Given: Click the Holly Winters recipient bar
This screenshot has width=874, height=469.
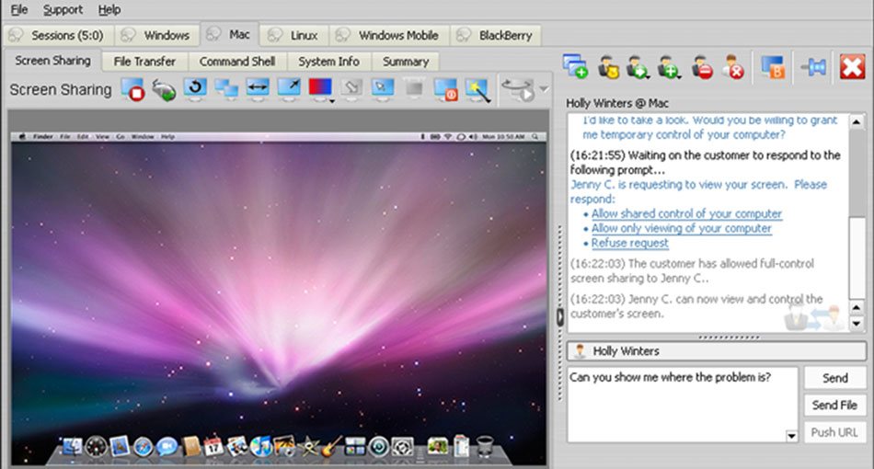Looking at the screenshot, I should coord(717,351).
